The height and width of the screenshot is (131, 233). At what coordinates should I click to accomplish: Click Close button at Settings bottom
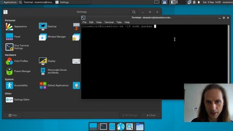(x=151, y=115)
